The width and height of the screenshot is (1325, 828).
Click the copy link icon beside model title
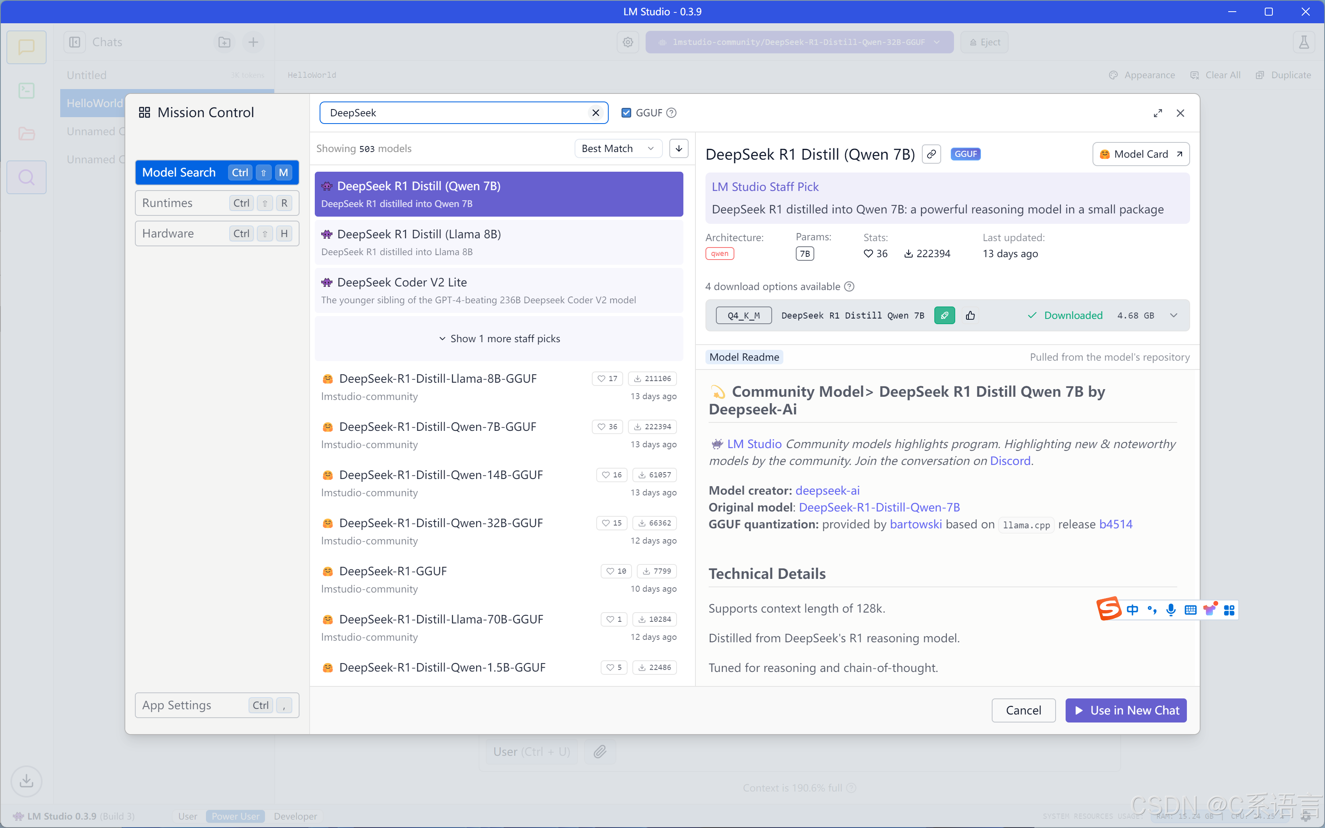pos(931,154)
